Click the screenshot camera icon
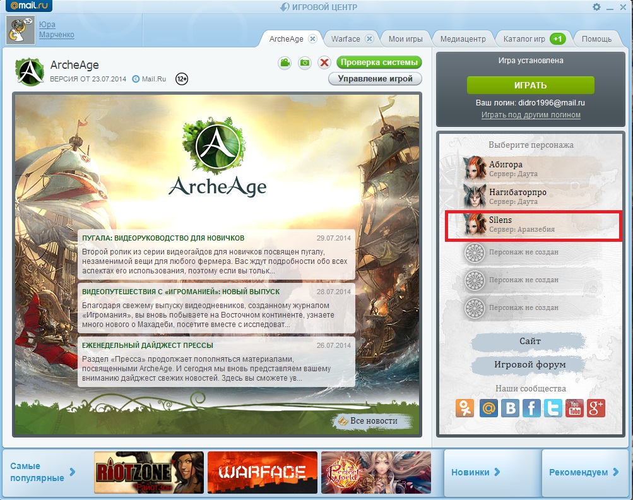This screenshot has height=500, width=633. click(x=305, y=62)
